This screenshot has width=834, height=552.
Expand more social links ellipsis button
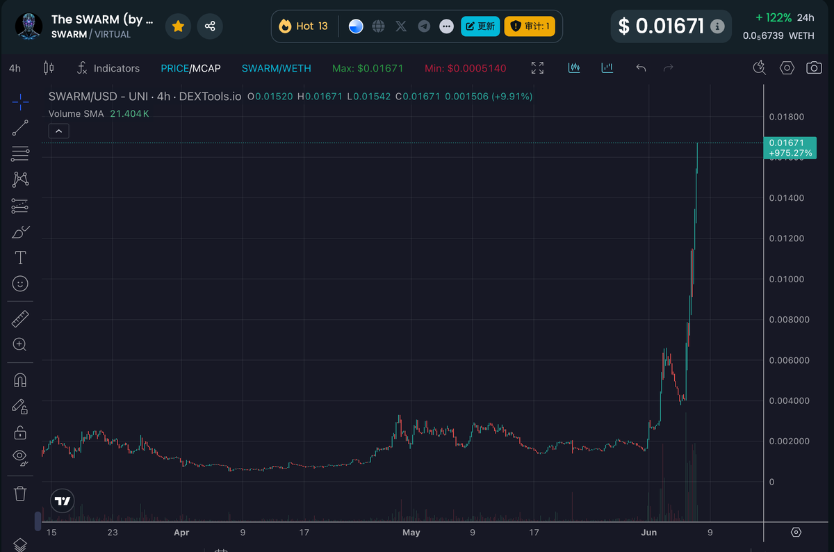446,26
